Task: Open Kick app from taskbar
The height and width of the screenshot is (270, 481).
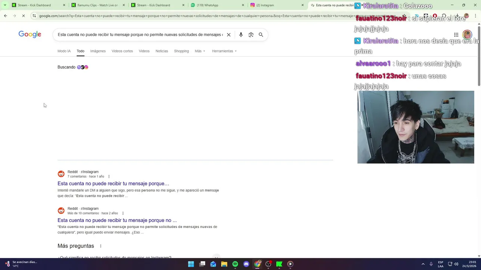Action: (279, 264)
